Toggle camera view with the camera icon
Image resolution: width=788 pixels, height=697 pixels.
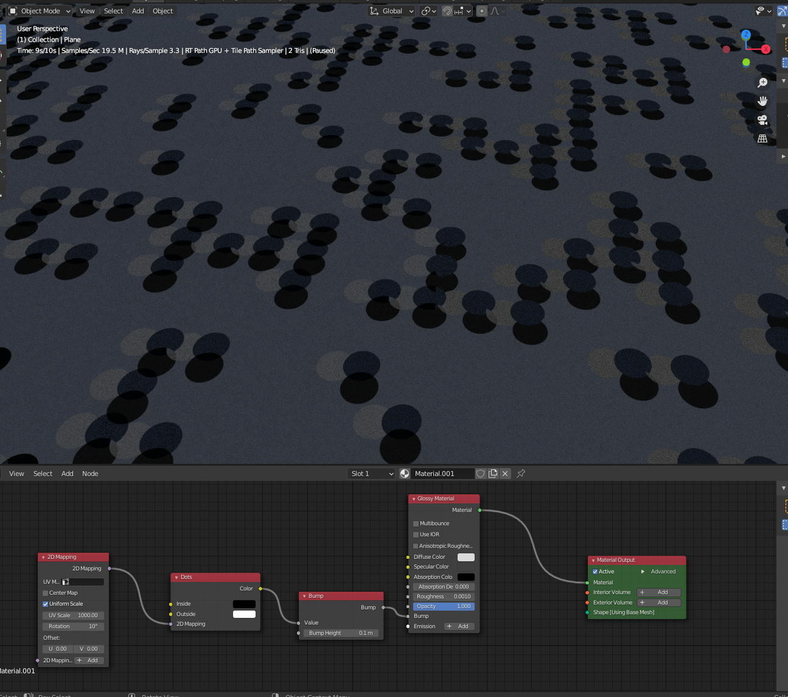click(x=762, y=120)
